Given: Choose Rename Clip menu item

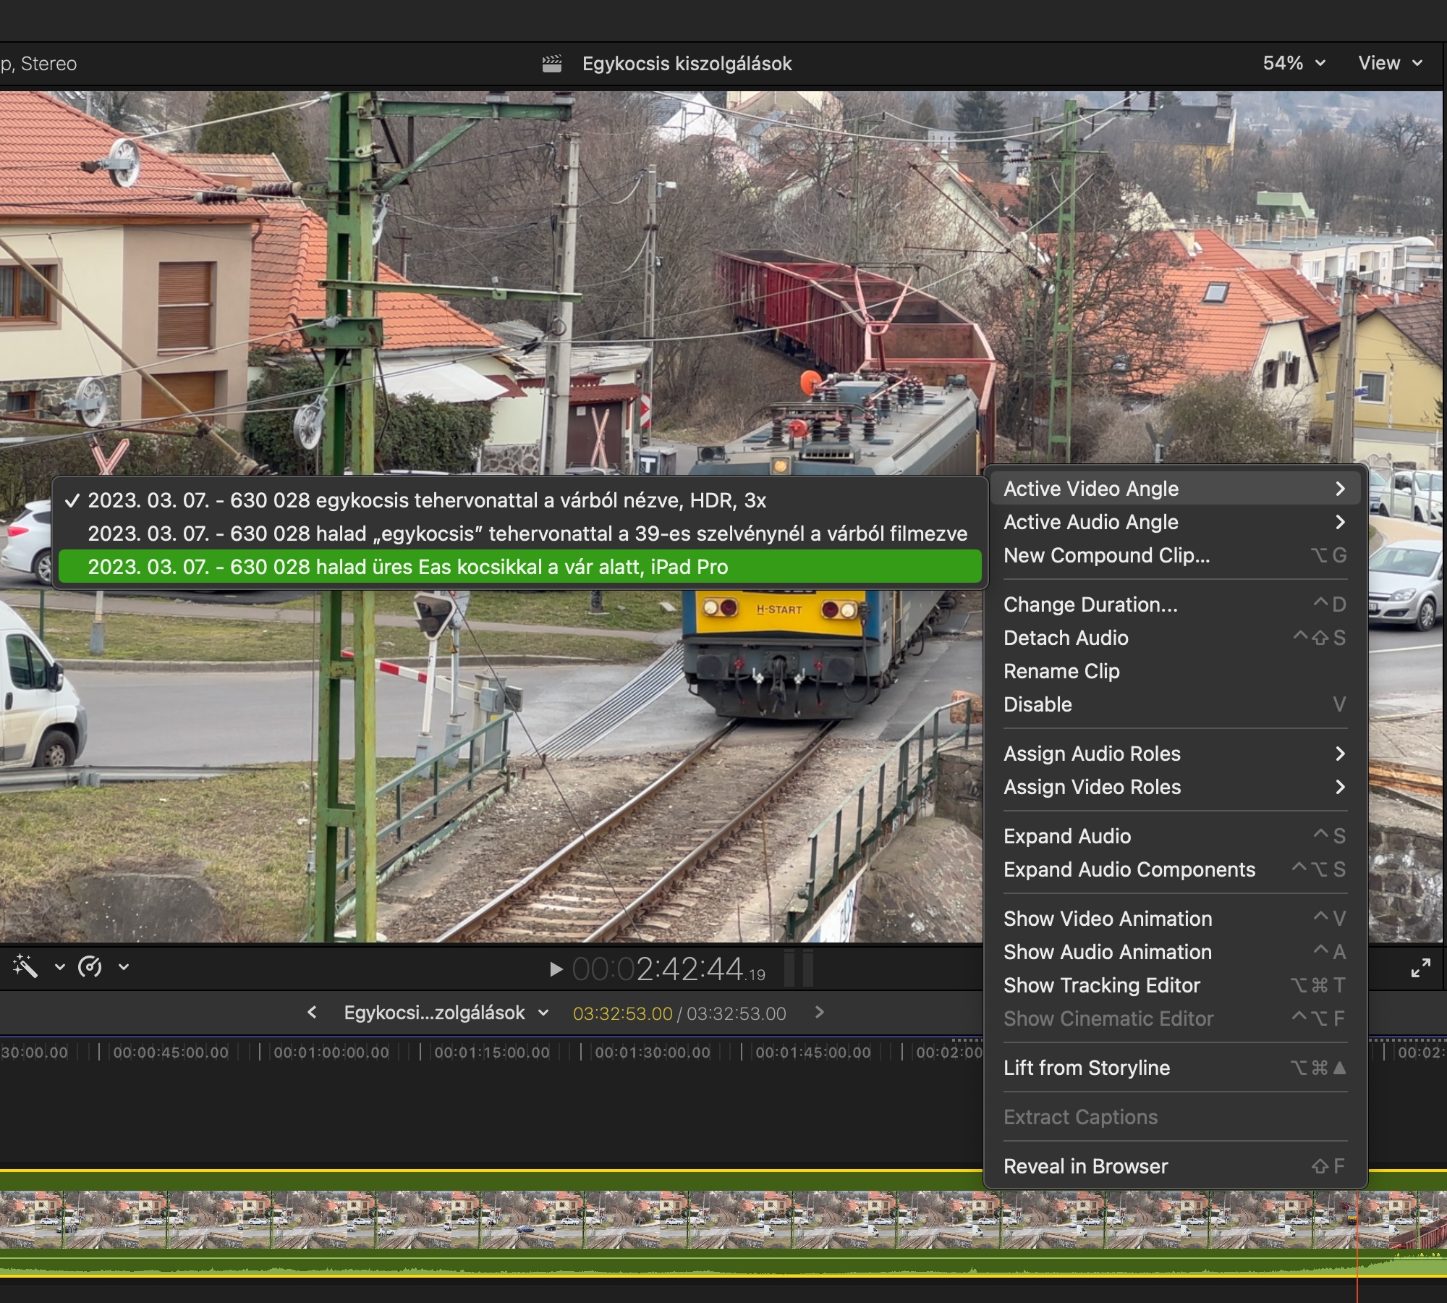Looking at the screenshot, I should (x=1175, y=671).
